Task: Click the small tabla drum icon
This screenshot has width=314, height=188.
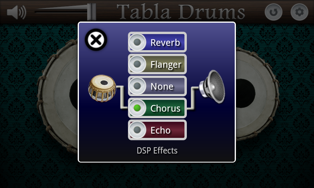Action: click(x=102, y=88)
